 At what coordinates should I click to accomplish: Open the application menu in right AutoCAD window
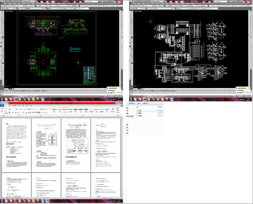pos(131,1)
